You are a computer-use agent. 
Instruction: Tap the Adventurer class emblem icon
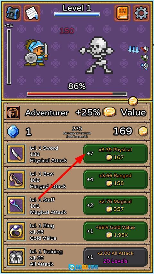[13, 112]
